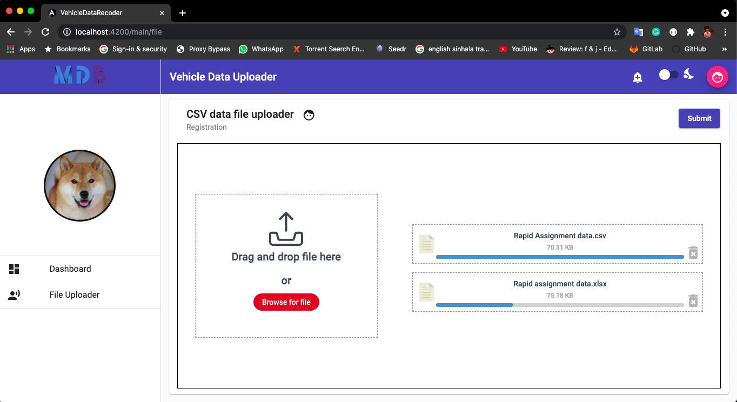Open the Torrent Search En... bookmark
Image resolution: width=737 pixels, height=402 pixels.
(329, 49)
